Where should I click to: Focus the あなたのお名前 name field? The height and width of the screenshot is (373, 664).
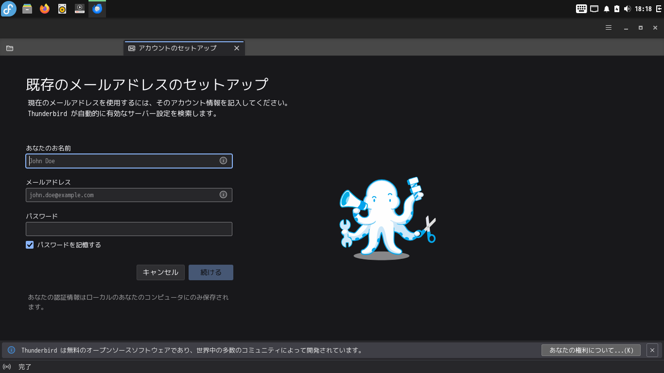pyautogui.click(x=129, y=161)
